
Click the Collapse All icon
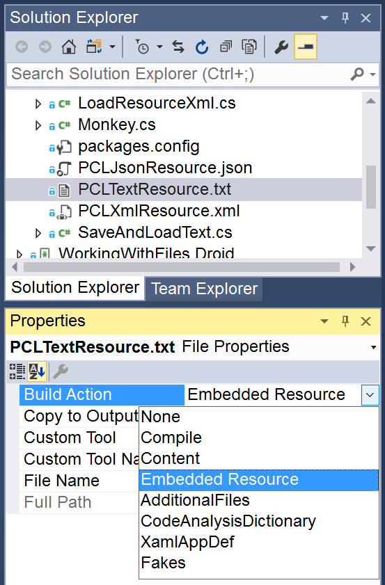click(x=226, y=47)
